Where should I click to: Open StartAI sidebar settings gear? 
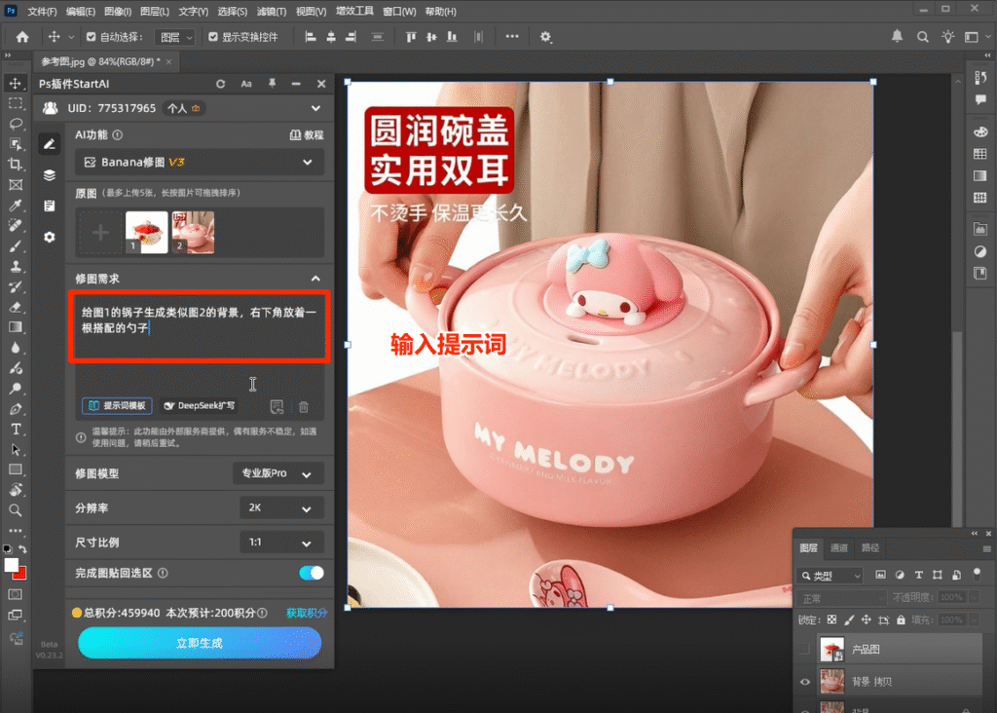(50, 238)
